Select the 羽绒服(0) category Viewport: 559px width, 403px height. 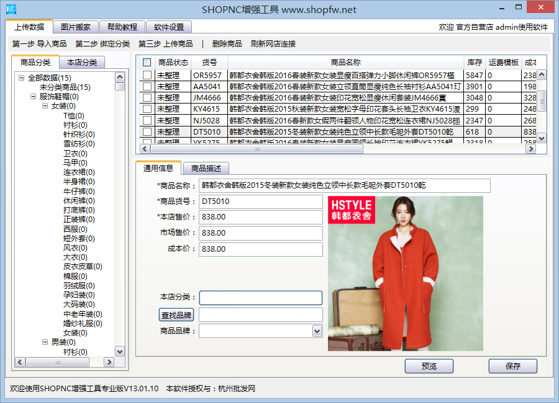pyautogui.click(x=79, y=286)
